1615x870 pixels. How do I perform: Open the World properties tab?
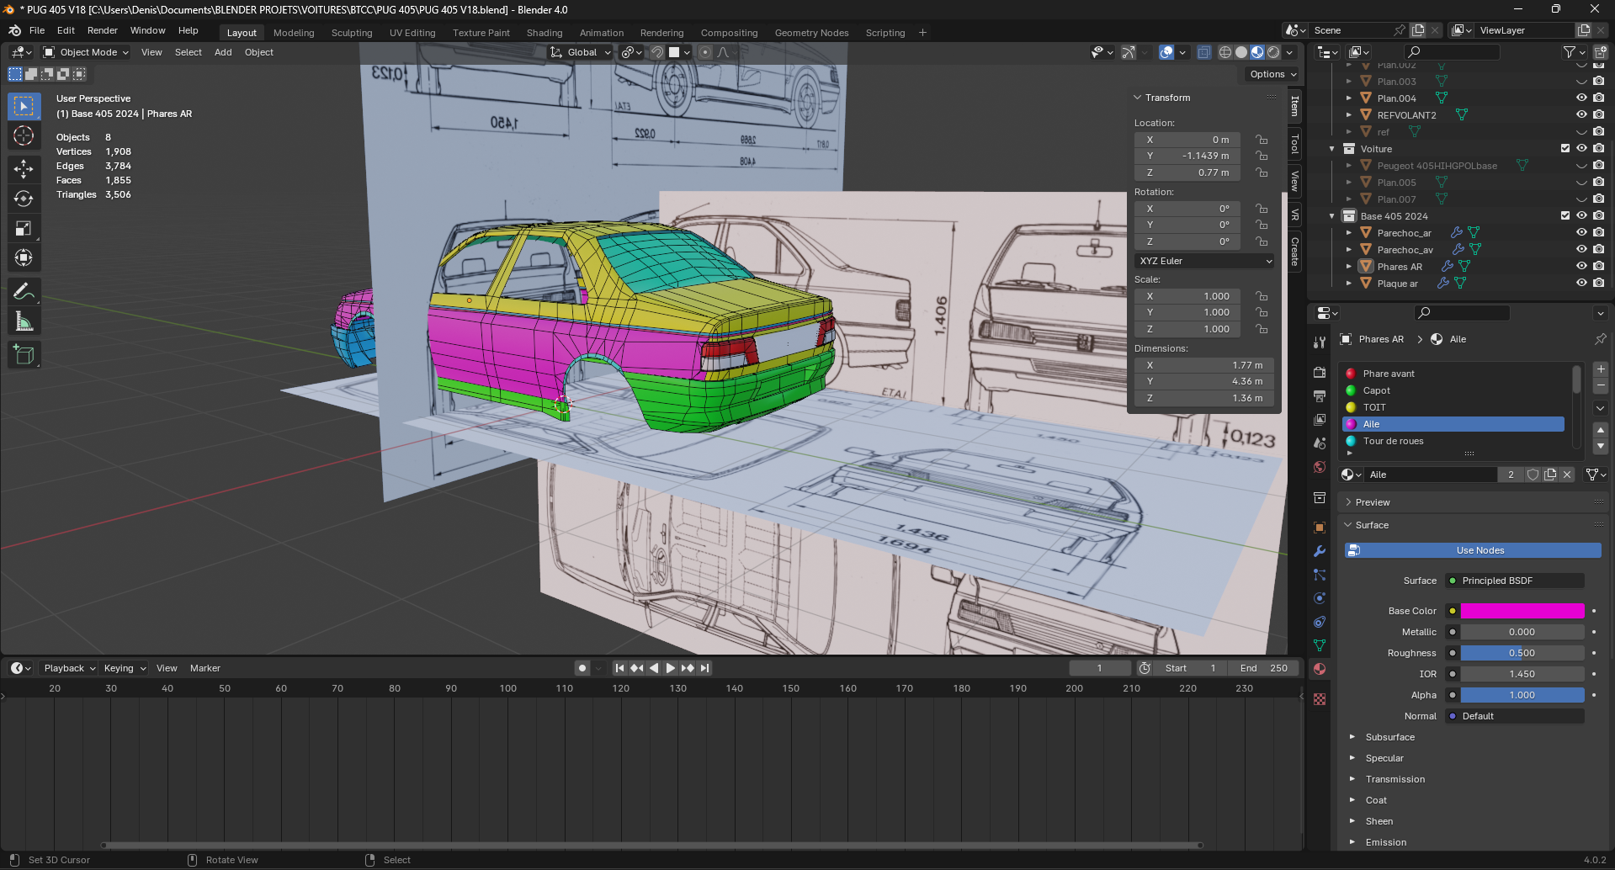point(1320,467)
